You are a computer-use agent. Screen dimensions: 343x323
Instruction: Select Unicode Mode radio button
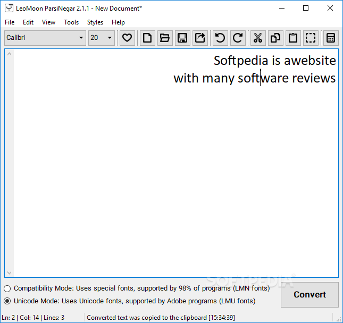pyautogui.click(x=7, y=301)
